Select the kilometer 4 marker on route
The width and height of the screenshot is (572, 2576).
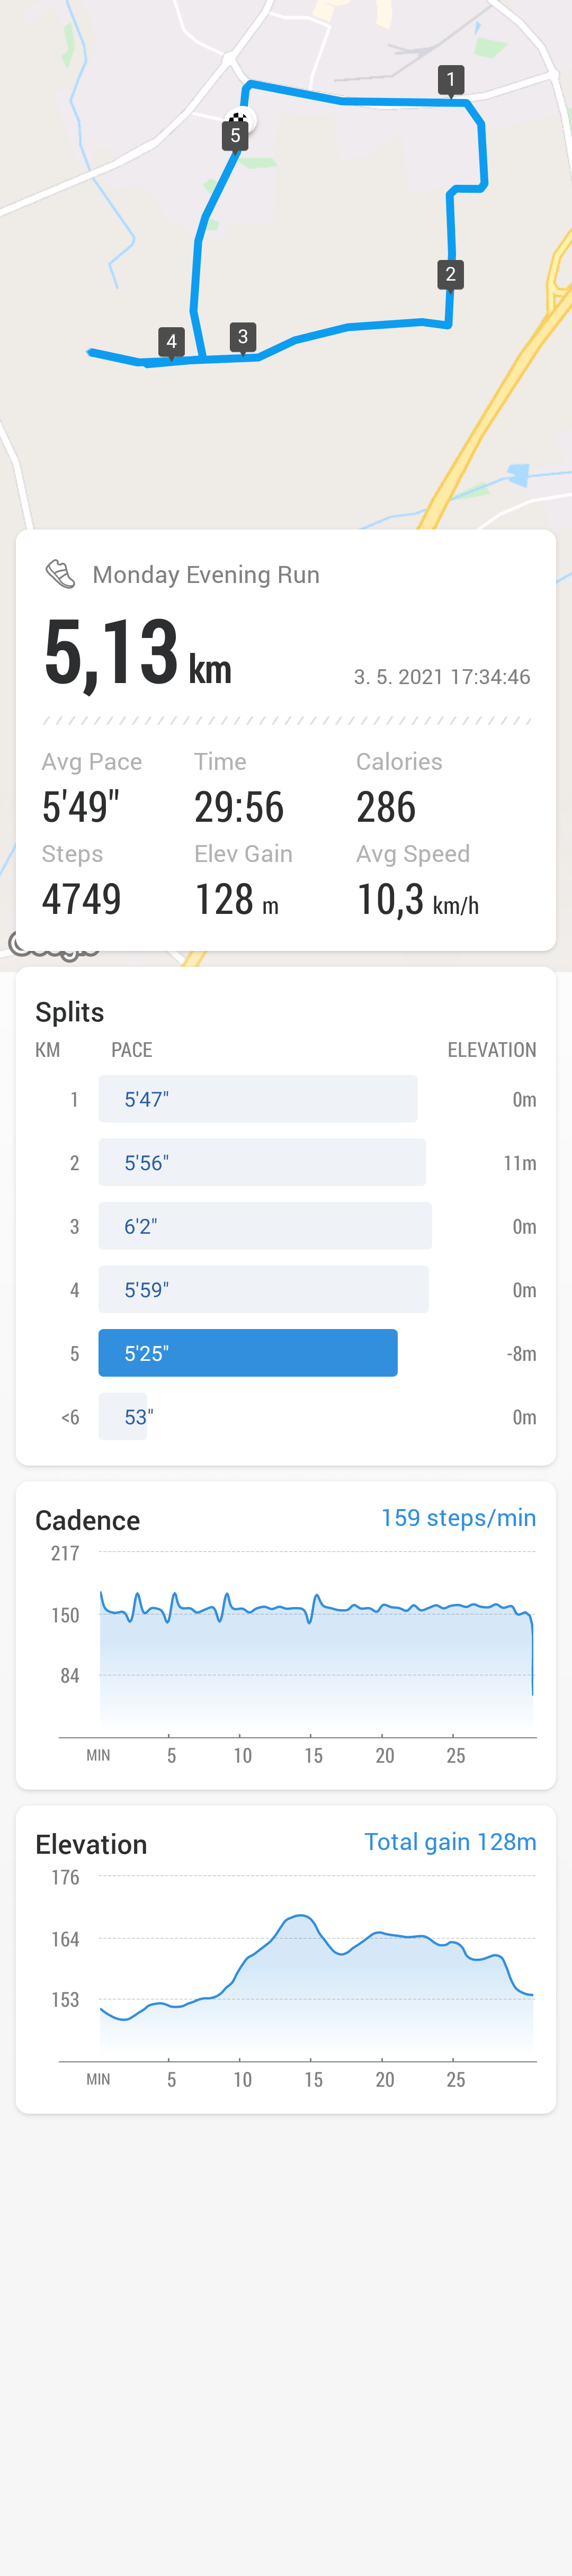(x=171, y=343)
